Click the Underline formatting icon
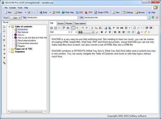Image resolution: width=161 pixels, height=119 pixels. (110, 32)
